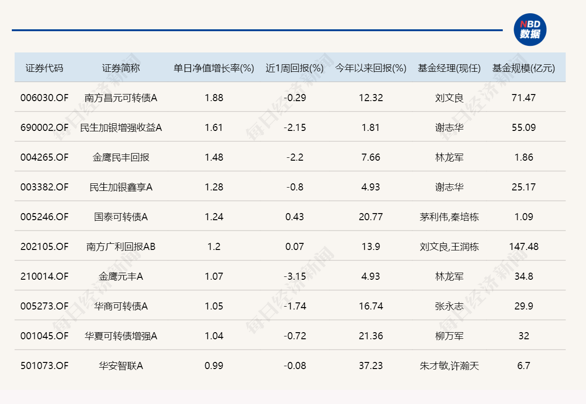Viewport: 586px width, 404px height.
Task: Click fund code 001045.OF
Action: point(44,336)
